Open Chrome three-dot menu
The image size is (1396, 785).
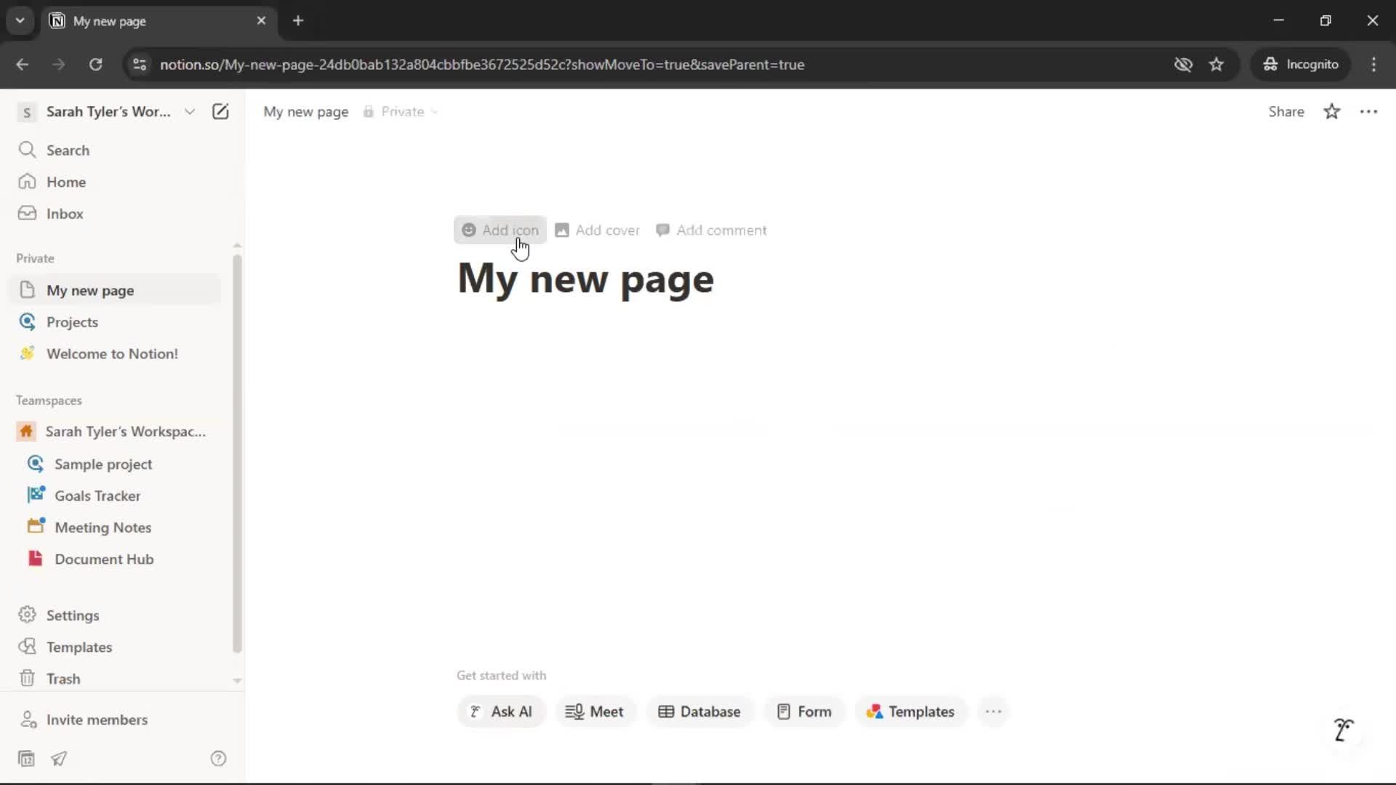pos(1373,64)
